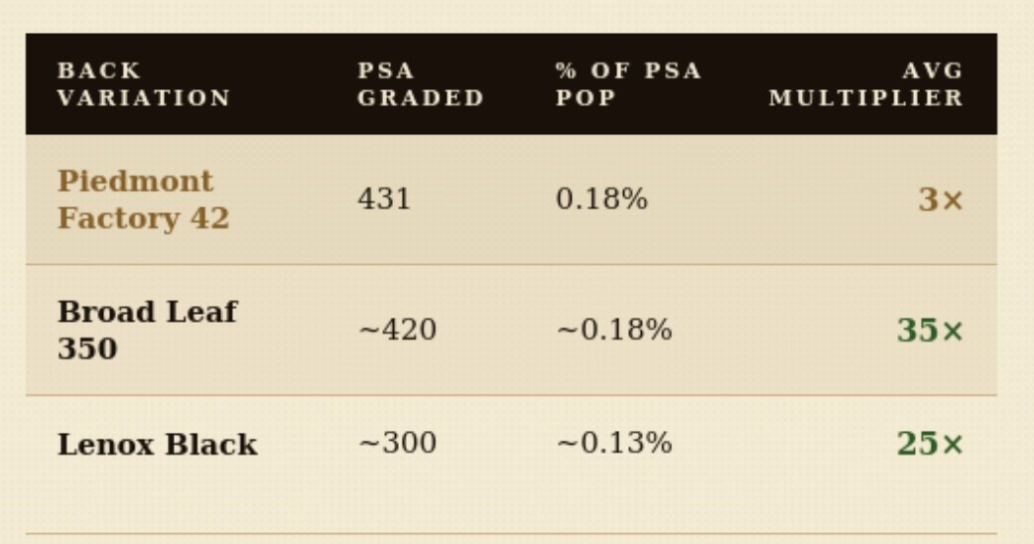Click the Back Variation column header

point(144,84)
